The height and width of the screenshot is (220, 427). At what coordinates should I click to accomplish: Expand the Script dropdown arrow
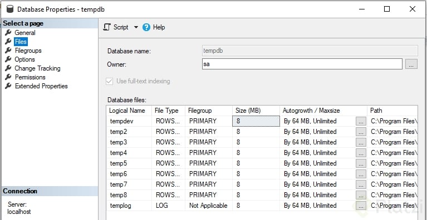click(136, 27)
